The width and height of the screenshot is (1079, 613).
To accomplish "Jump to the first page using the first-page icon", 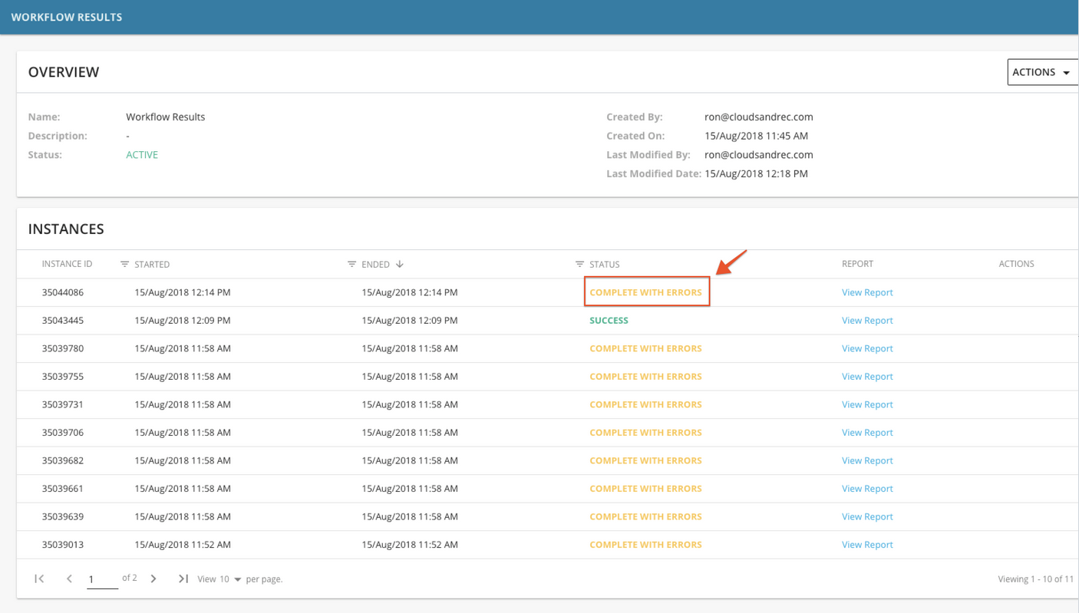I will [38, 578].
